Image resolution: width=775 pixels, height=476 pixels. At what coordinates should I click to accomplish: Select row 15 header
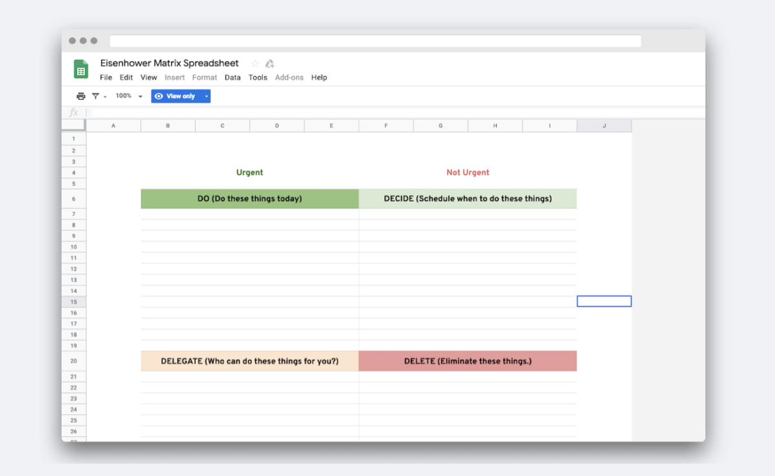coord(74,302)
